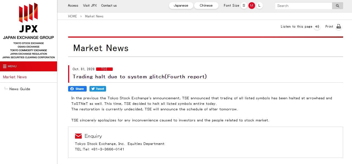Click the speaker icon for Listen to this page
The image size is (352, 164).
(317, 27)
